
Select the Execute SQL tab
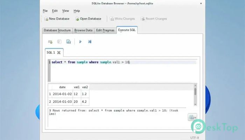[127, 30]
